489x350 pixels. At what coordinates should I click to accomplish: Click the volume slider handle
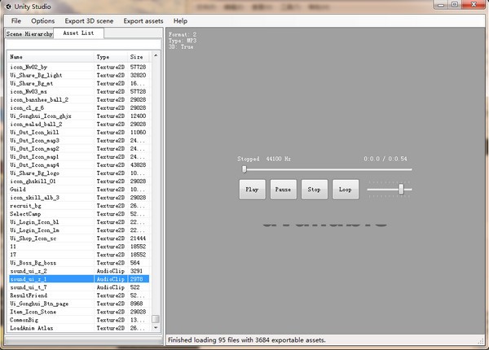coord(401,189)
